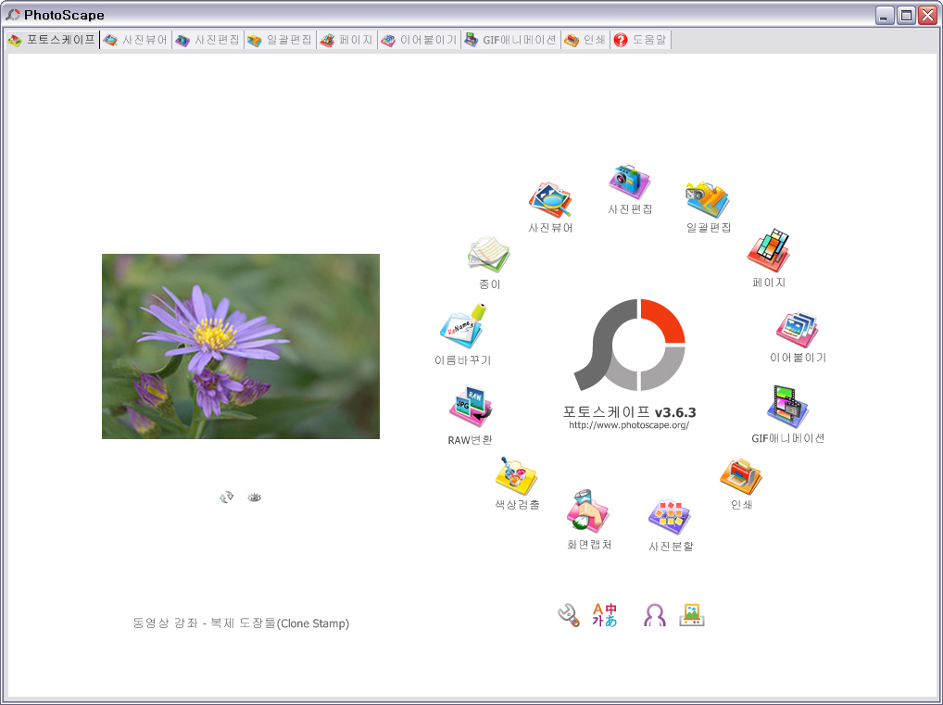Open the 인쇄 print icon in circle
The width and height of the screenshot is (943, 705).
point(740,477)
